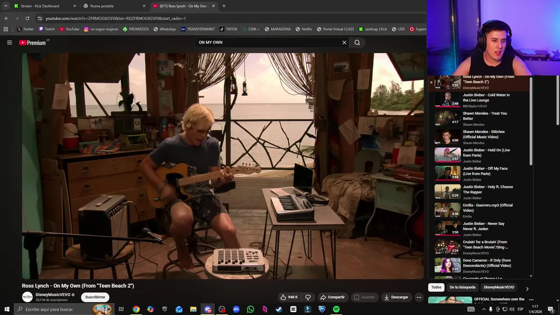Open the Twitter bookmark

[25, 29]
